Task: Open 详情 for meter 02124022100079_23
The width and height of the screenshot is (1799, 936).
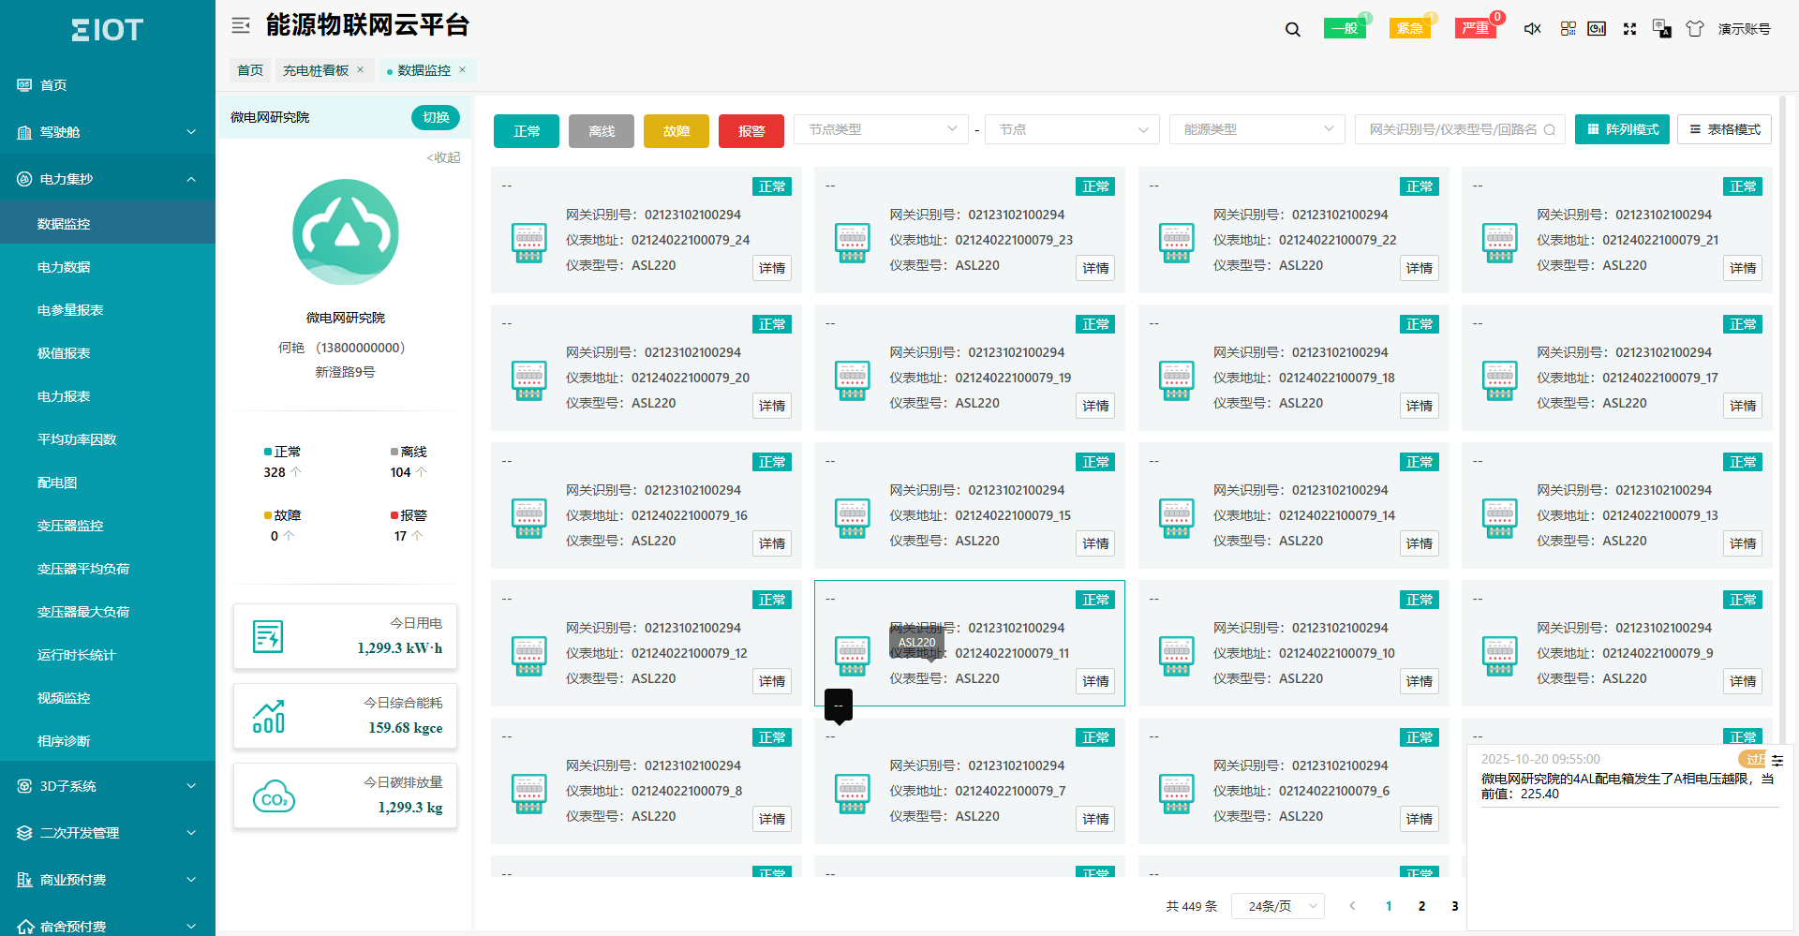Action: 1095,268
